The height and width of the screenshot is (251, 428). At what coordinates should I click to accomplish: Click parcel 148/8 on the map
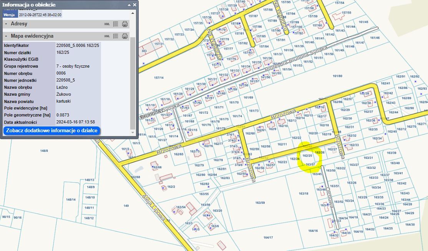[x=44, y=151]
